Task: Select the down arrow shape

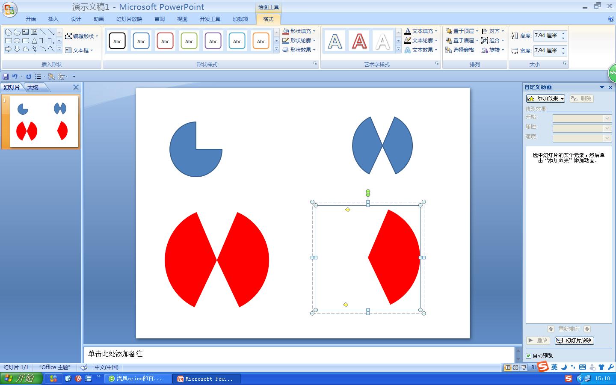Action: (17, 49)
